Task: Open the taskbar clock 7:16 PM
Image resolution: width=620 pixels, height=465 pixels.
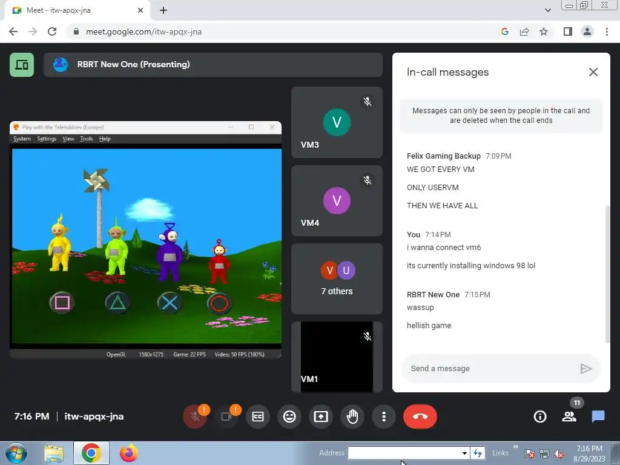Action: pos(589,453)
